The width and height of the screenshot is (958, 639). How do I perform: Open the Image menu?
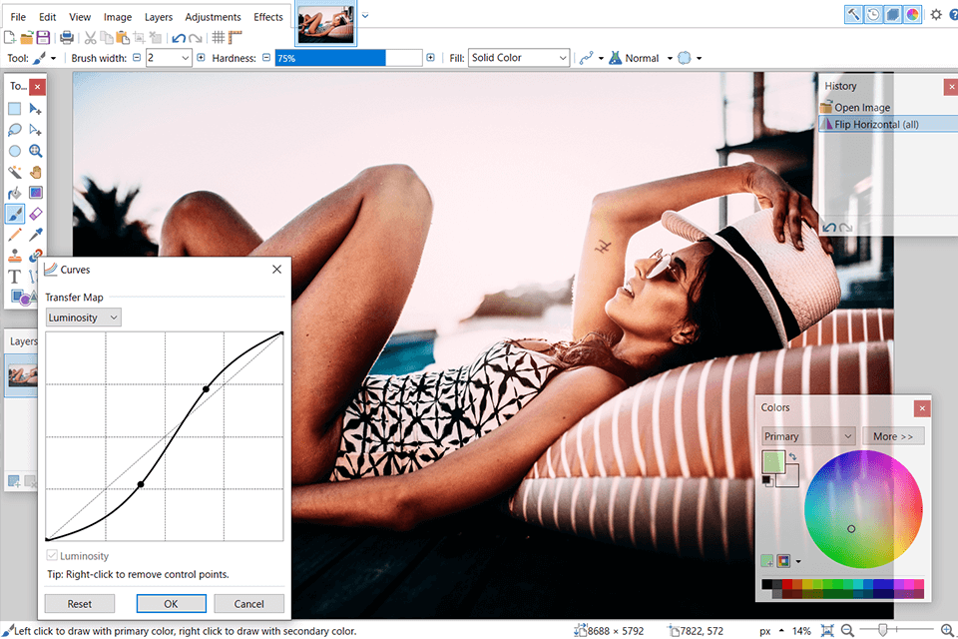[118, 17]
